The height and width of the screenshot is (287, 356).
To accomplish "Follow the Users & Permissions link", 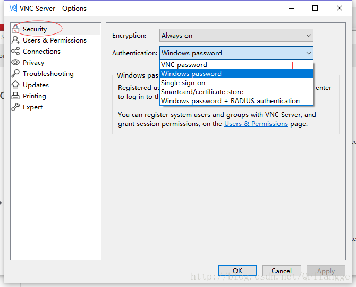I will (x=256, y=124).
